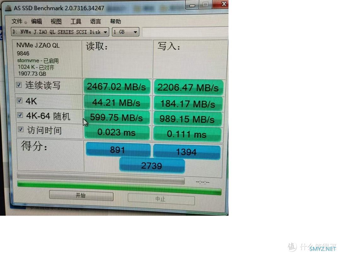Minimize the AS SSD Benchmark window
This screenshot has height=255, width=340.
coord(192,5)
